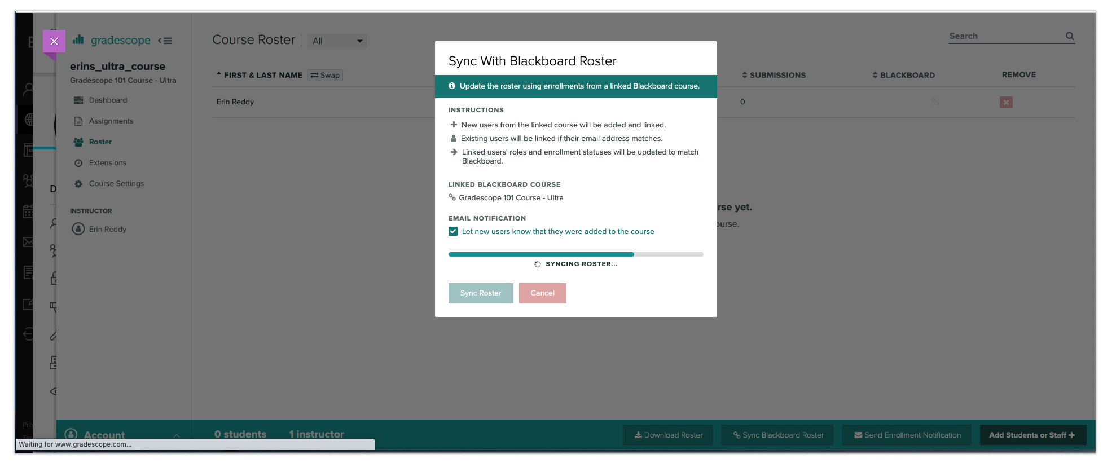Close the panel with the purple X button
The height and width of the screenshot is (463, 1103).
tap(54, 41)
